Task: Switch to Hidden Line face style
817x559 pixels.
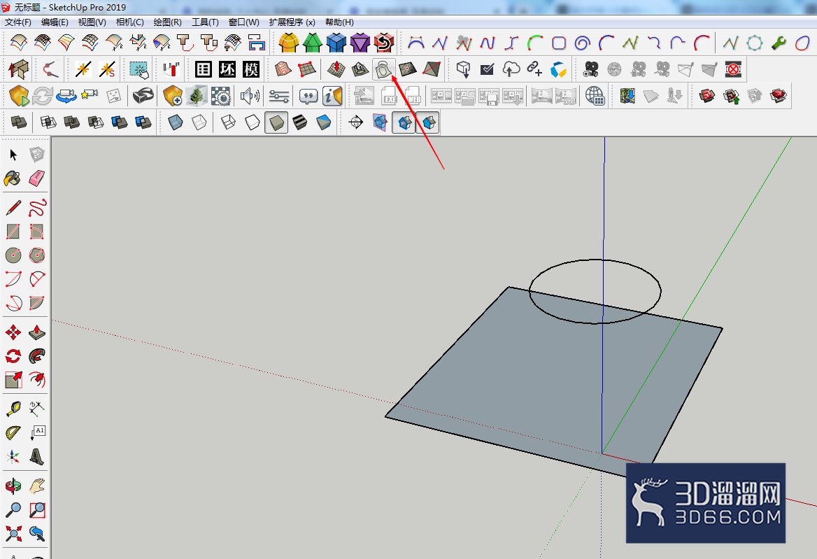Action: click(x=253, y=122)
